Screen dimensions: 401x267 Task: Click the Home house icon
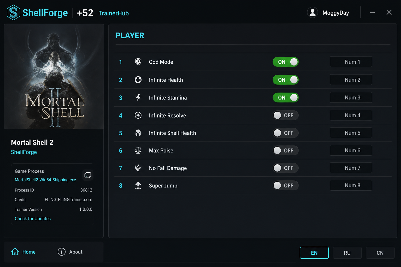pyautogui.click(x=15, y=252)
